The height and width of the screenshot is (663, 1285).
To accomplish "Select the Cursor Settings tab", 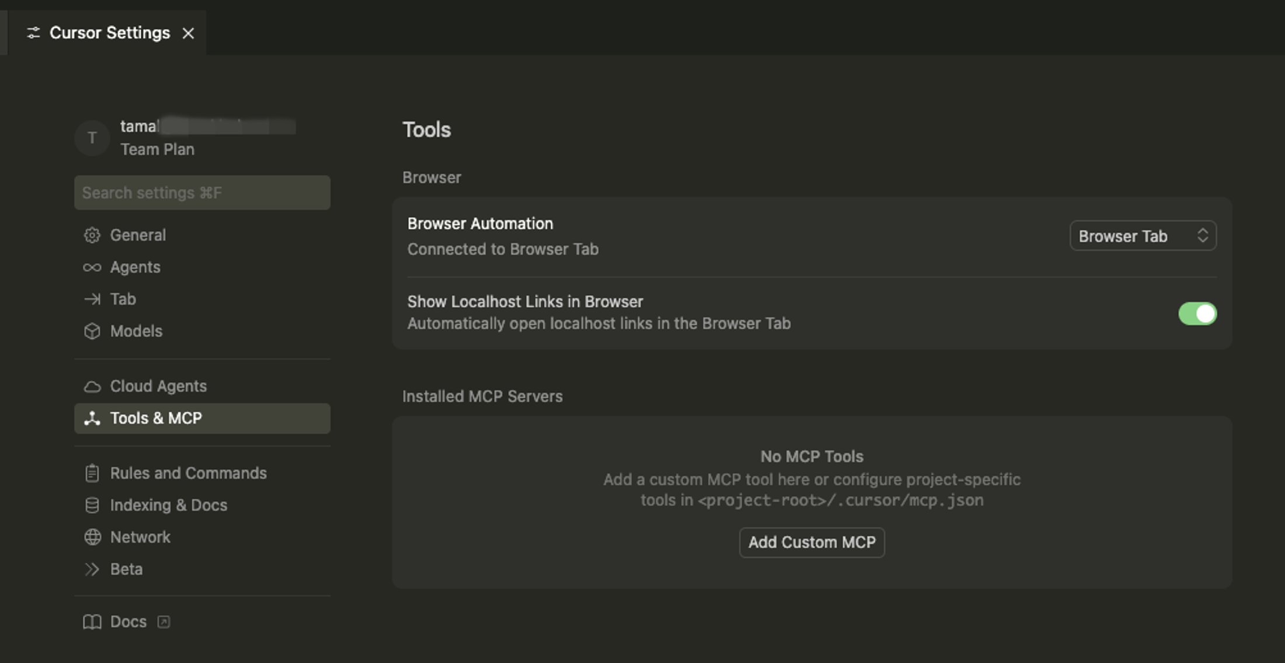I will (x=108, y=33).
